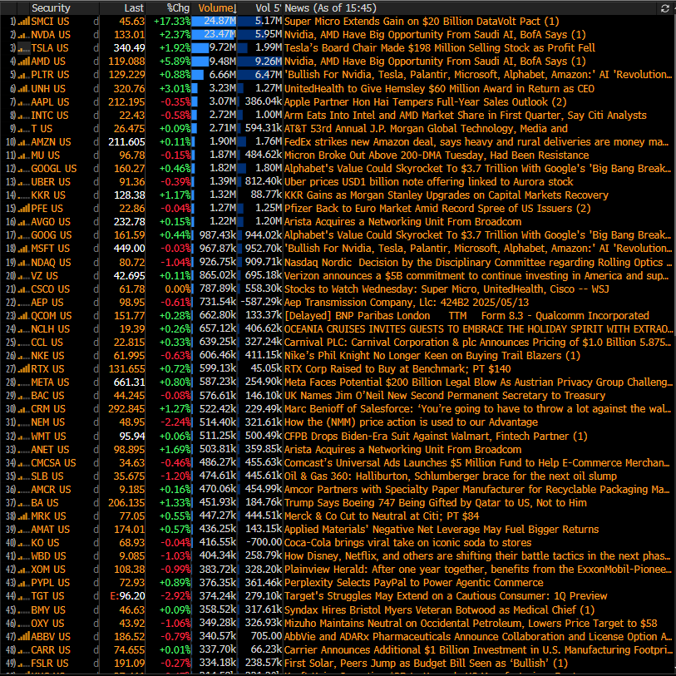Click the signal bars icon beside PFE US
Viewport: 676px width, 676px height.
(x=24, y=209)
